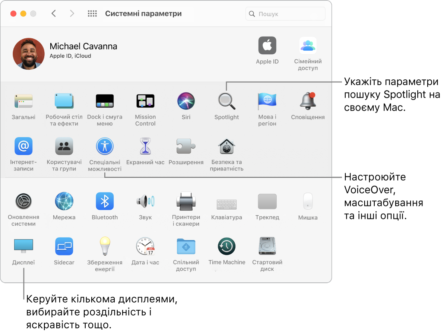Open Мова і регіон settings
The width and height of the screenshot is (444, 333).
tap(267, 101)
